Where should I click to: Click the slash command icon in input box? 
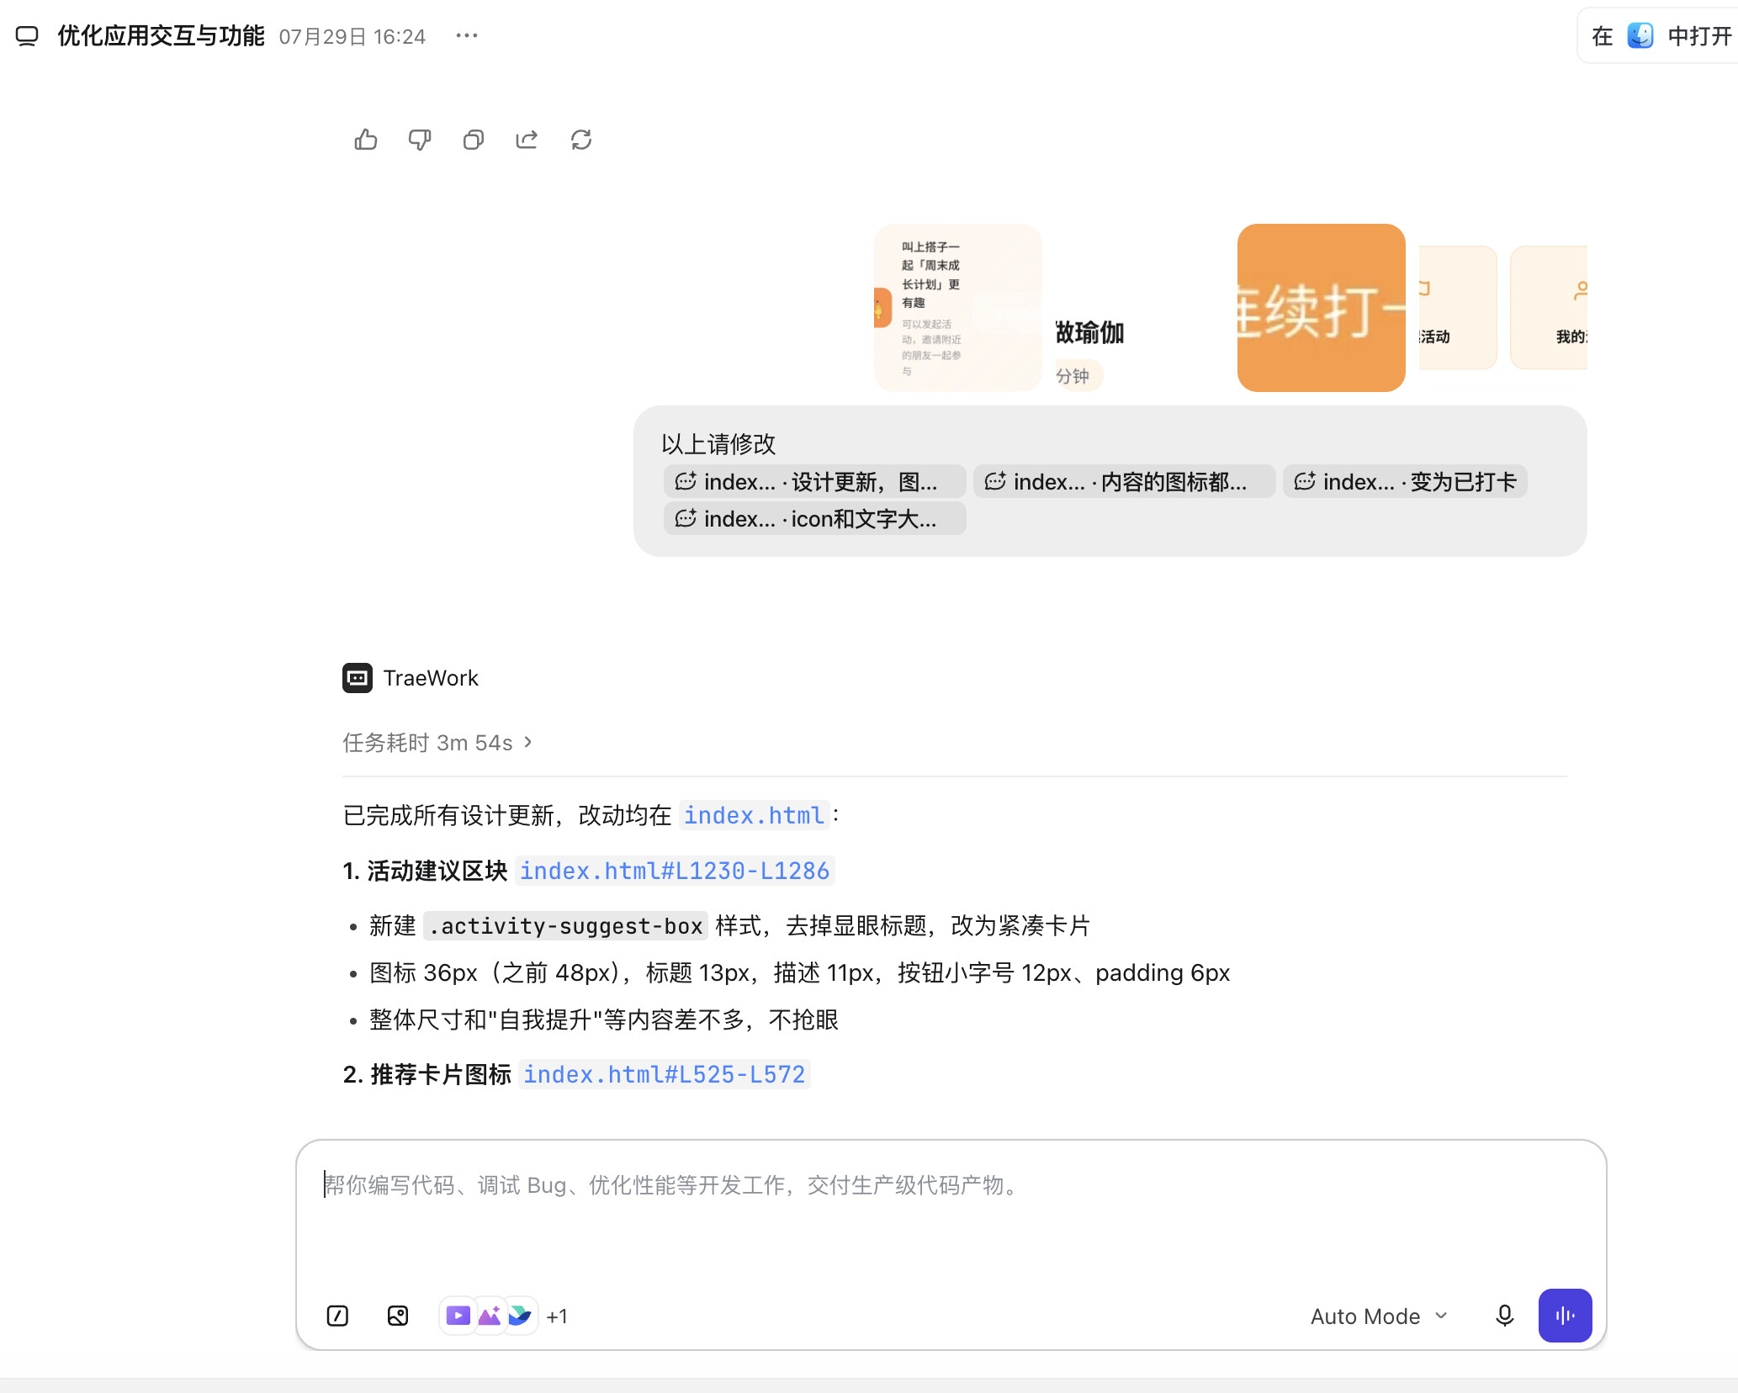pos(337,1316)
